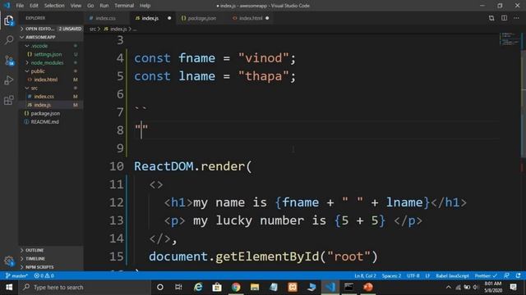Click the Open Changes icon in editor toolbar
Viewport: 526px width, 295px height.
click(x=491, y=18)
